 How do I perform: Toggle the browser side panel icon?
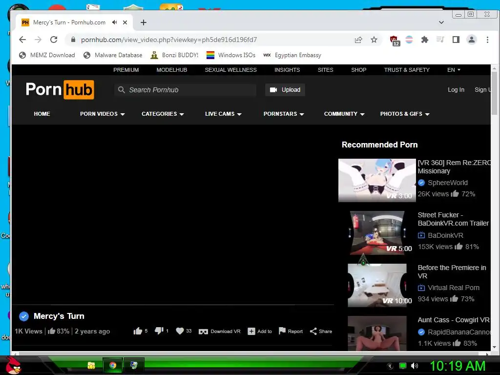tap(456, 40)
